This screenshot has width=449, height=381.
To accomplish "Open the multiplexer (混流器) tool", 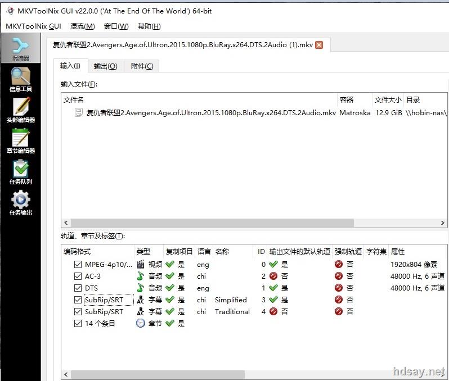I will coord(20,49).
